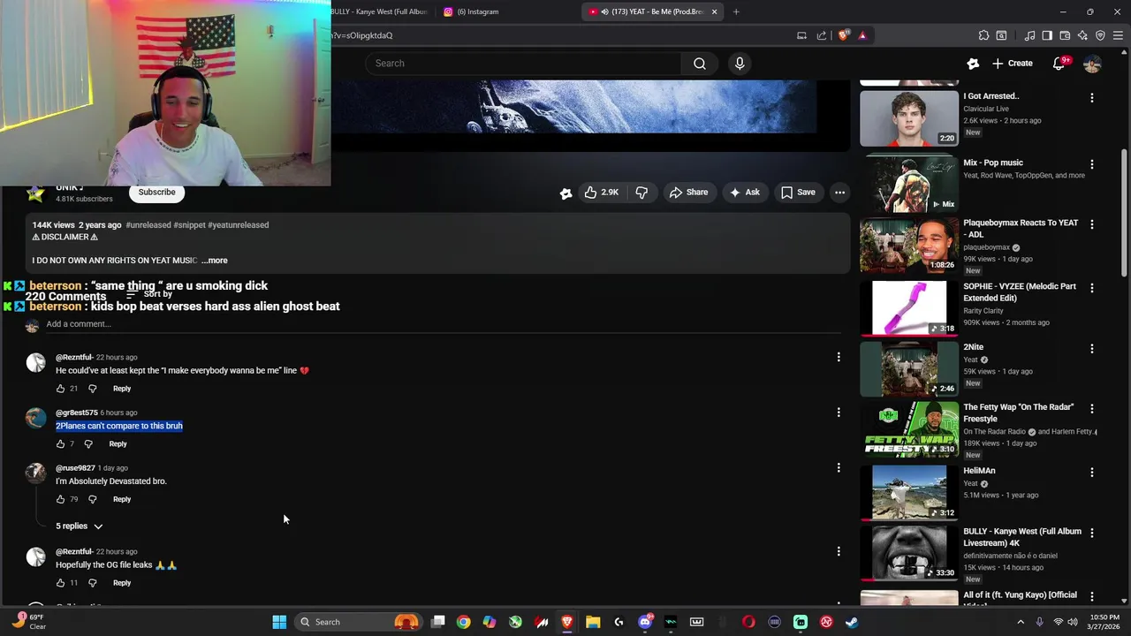Open Brave Leo AI sparkle icon
This screenshot has height=636, width=1131.
tap(1082, 35)
